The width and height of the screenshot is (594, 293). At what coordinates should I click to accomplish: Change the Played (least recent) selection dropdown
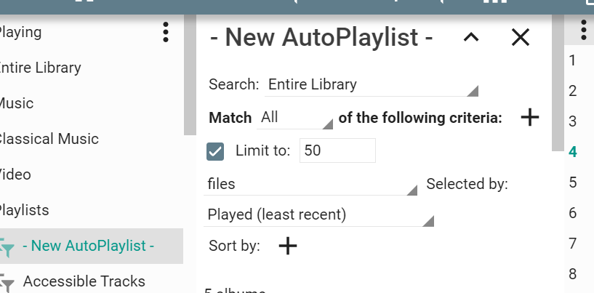[320, 215]
